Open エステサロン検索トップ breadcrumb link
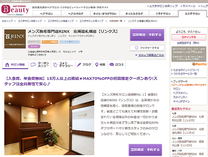The image size is (208, 157). (30, 21)
